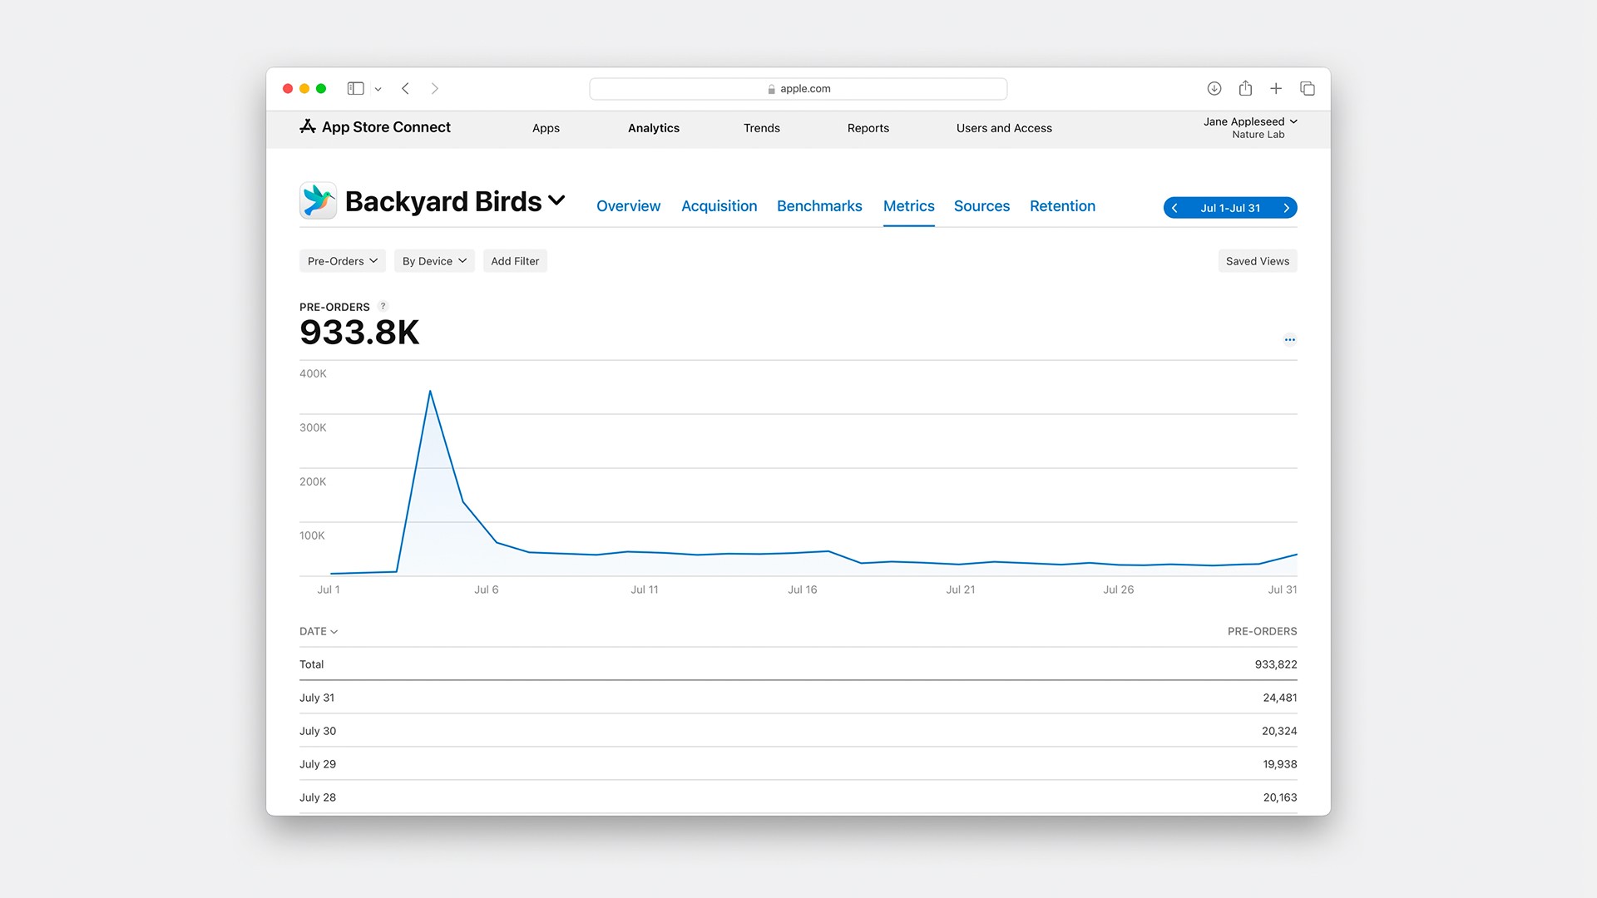
Task: Click the 24,481 pre-orders value
Action: (x=1280, y=698)
